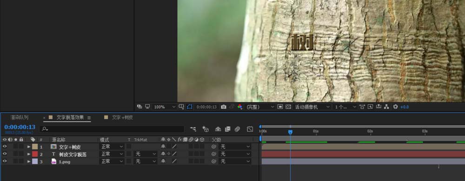Click the 源名称 column header
The image size is (465, 181).
click(x=59, y=140)
